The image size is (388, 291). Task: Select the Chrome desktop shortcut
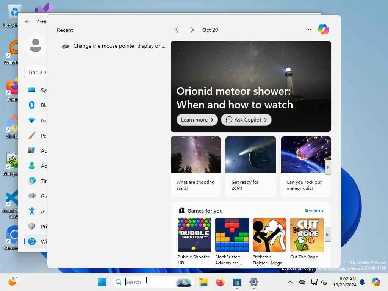(11, 238)
